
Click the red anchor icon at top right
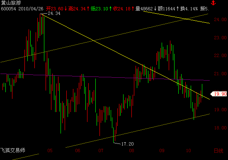click(x=213, y=3)
